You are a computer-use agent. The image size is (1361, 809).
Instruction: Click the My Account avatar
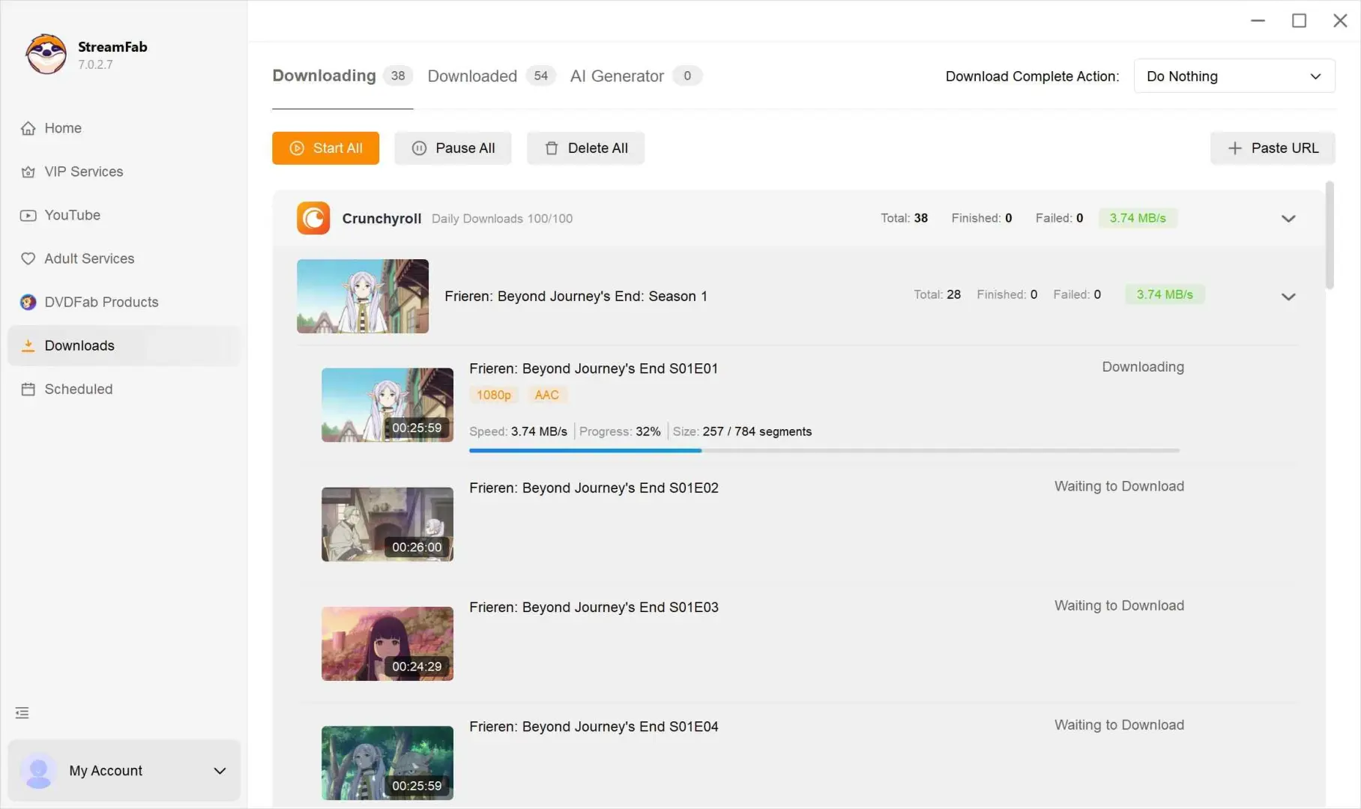tap(38, 771)
